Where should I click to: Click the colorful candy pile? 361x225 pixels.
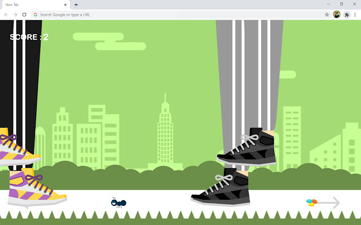tap(312, 202)
